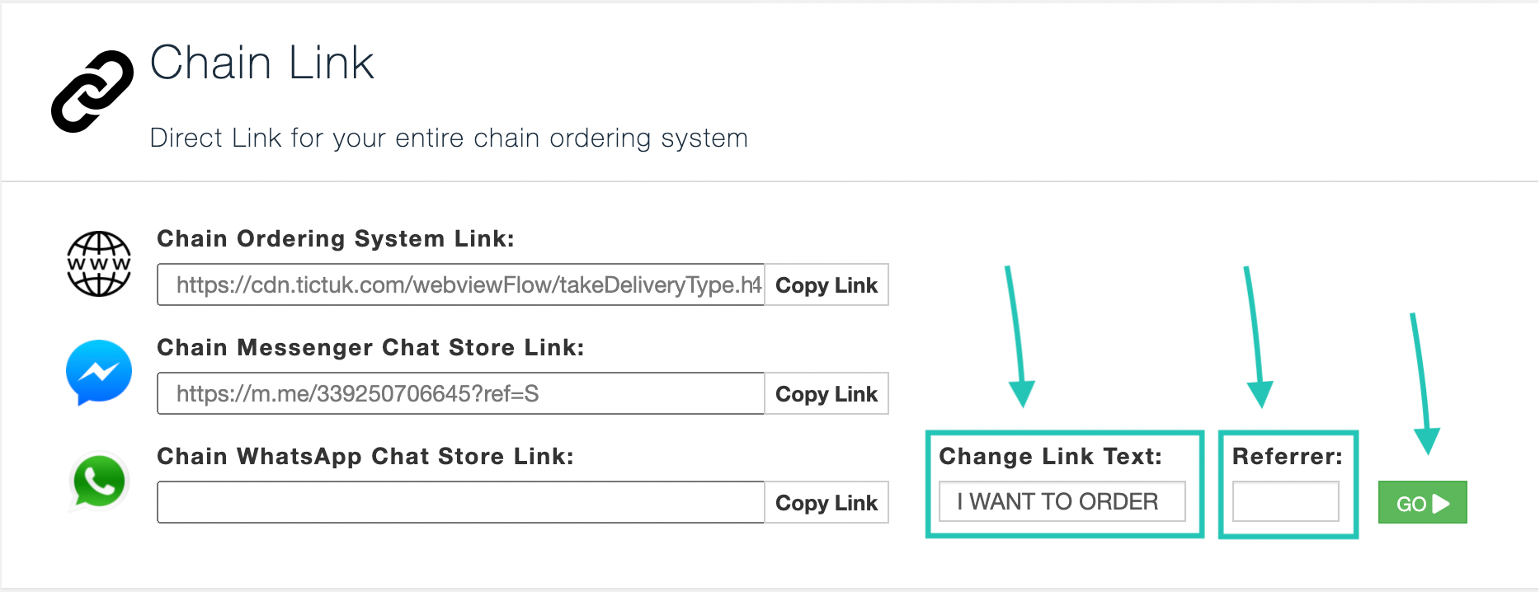1540x592 pixels.
Task: Copy the Chain Ordering System link
Action: [x=827, y=284]
